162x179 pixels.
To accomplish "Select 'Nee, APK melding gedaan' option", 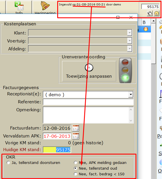I will coord(75,162).
